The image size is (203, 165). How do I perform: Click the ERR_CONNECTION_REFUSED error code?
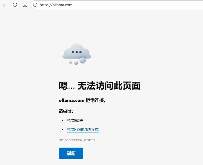(x=77, y=140)
